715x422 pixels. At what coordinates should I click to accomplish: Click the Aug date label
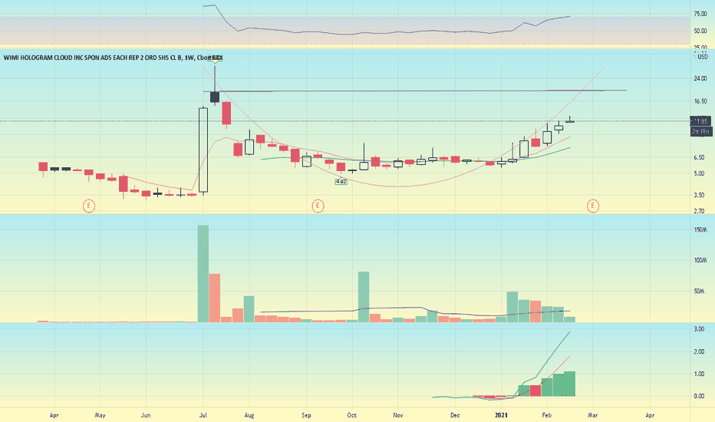coord(249,415)
